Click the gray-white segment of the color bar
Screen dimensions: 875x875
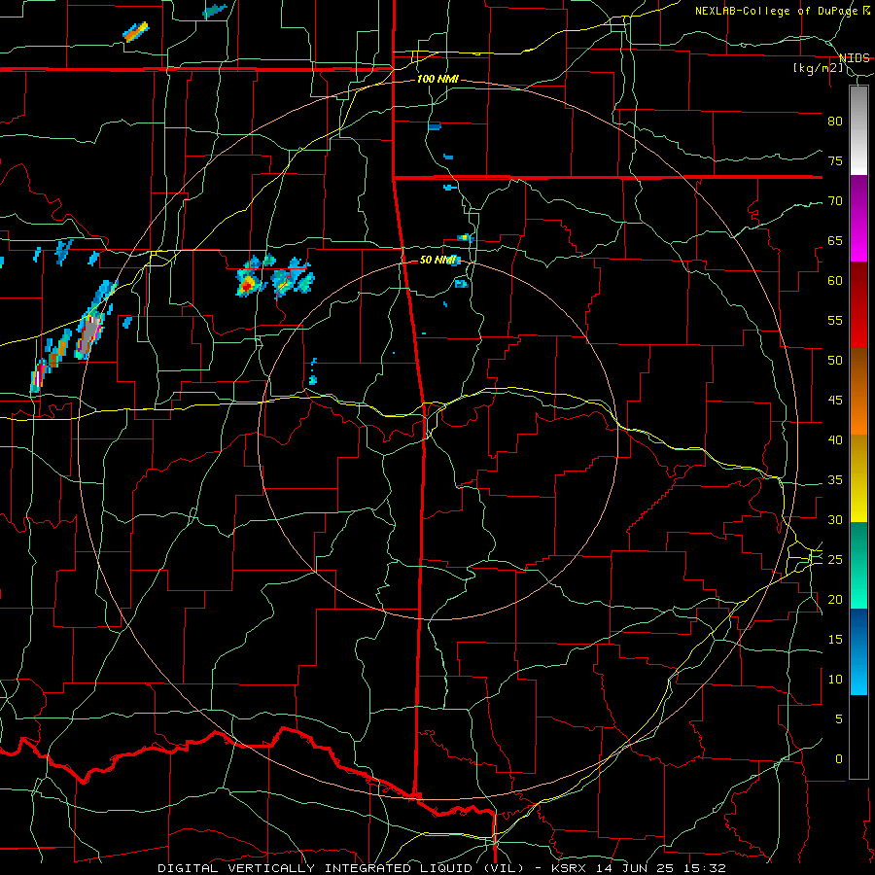tap(858, 130)
